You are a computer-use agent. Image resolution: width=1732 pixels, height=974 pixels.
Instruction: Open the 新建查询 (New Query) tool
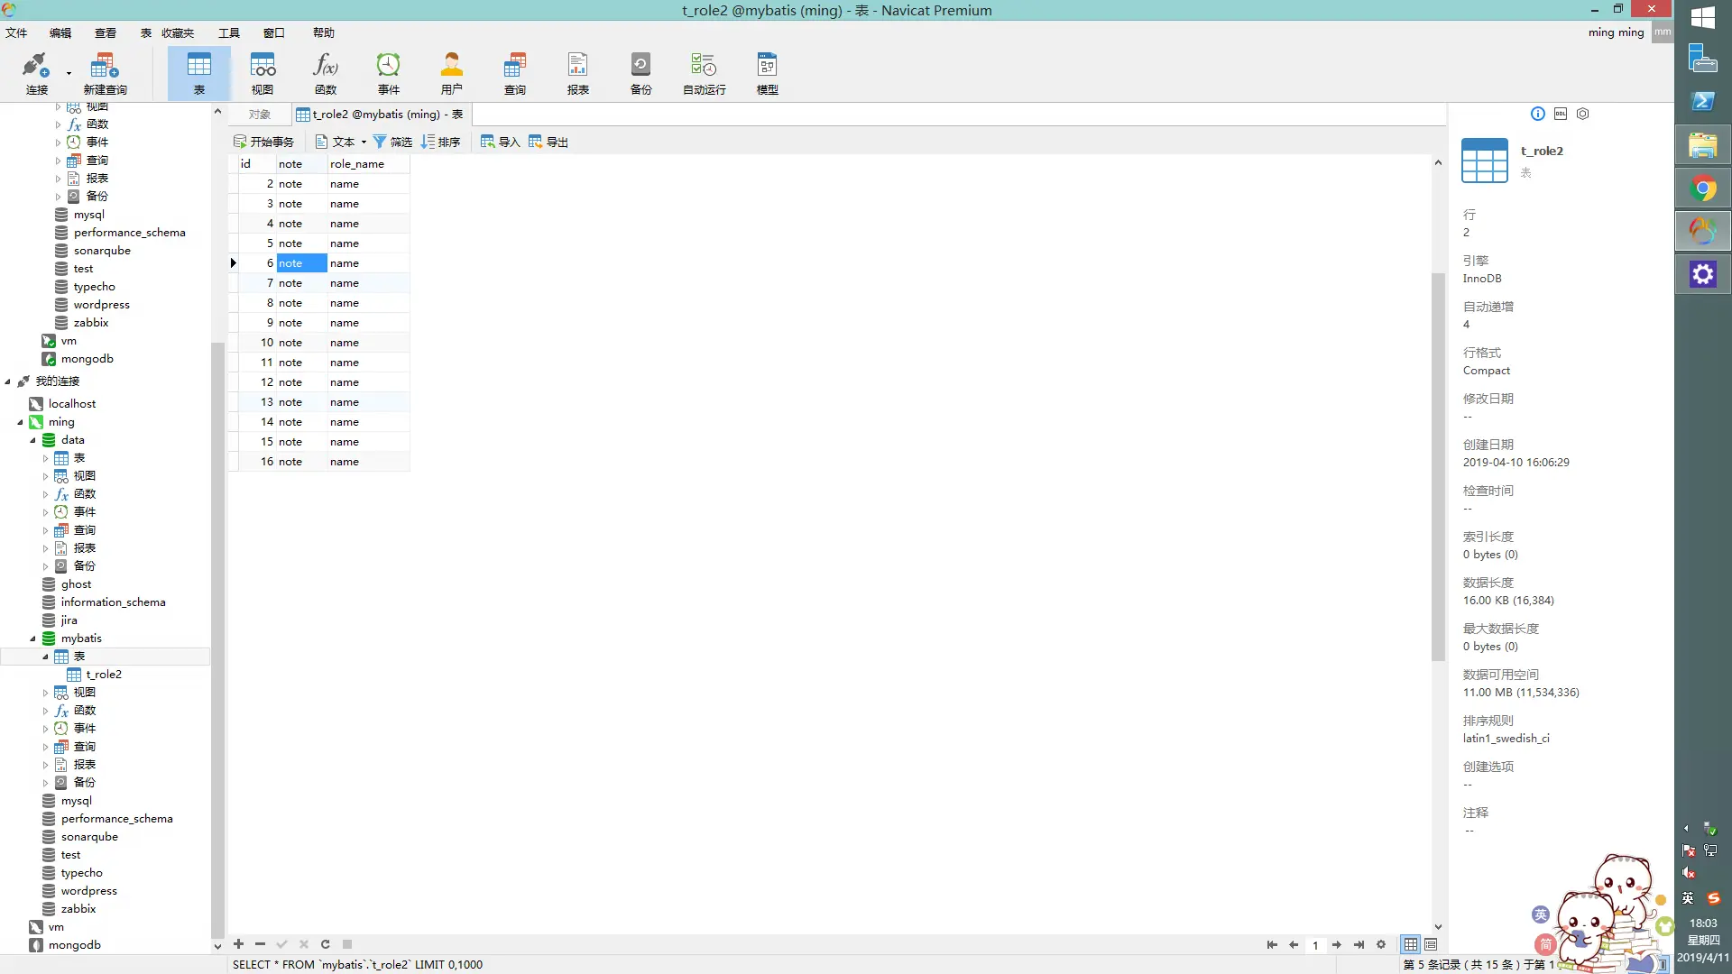pyautogui.click(x=105, y=72)
